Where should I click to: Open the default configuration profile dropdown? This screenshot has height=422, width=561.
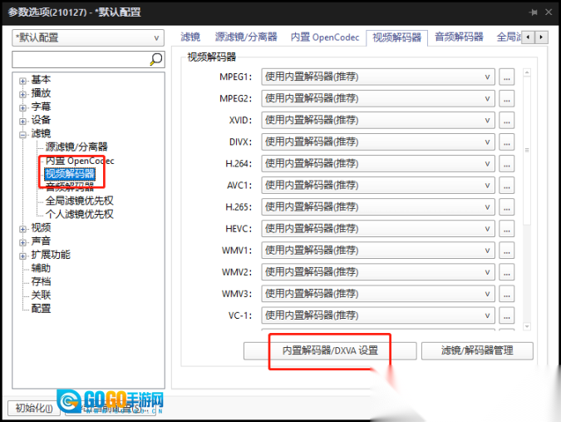click(x=88, y=37)
